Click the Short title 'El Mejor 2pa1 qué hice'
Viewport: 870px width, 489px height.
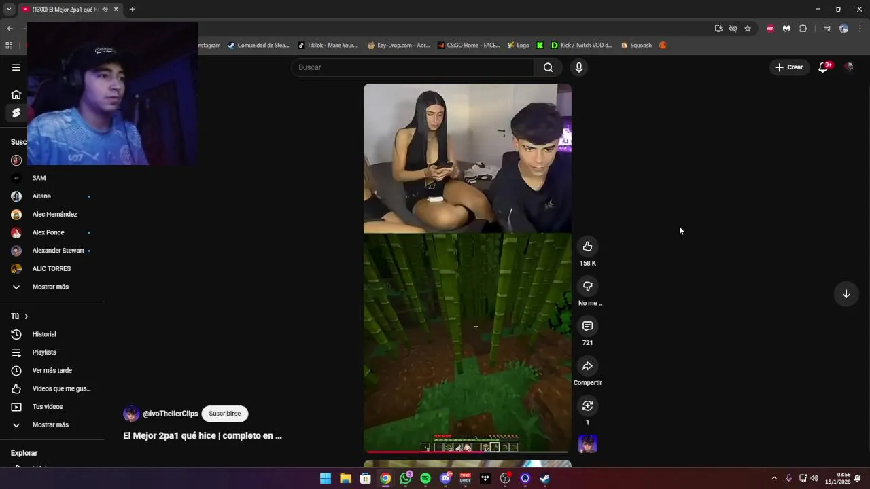pos(203,436)
